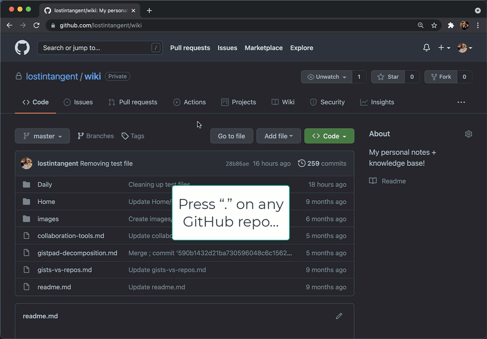487x339 pixels.
Task: Click the lostintangent commit author avatar
Action: (x=26, y=164)
